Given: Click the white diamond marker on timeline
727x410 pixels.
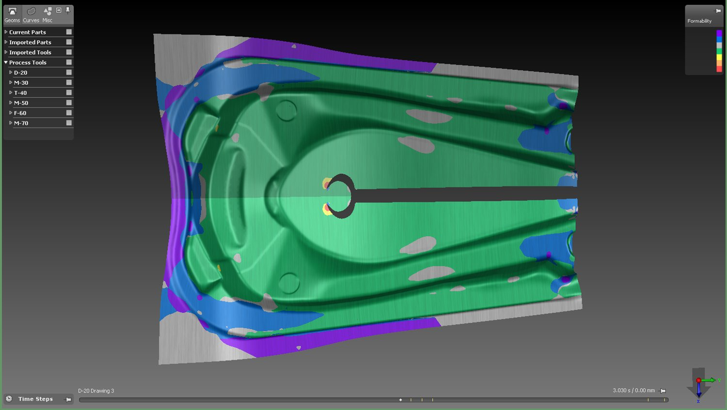Looking at the screenshot, I should click(400, 400).
